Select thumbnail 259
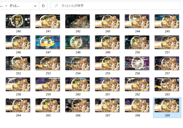The image size is (183, 128). 48,84
